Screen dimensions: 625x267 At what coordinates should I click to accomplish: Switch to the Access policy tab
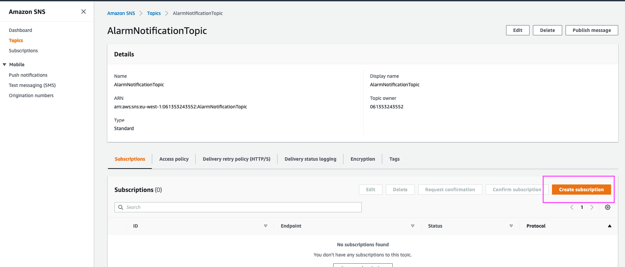pyautogui.click(x=174, y=159)
